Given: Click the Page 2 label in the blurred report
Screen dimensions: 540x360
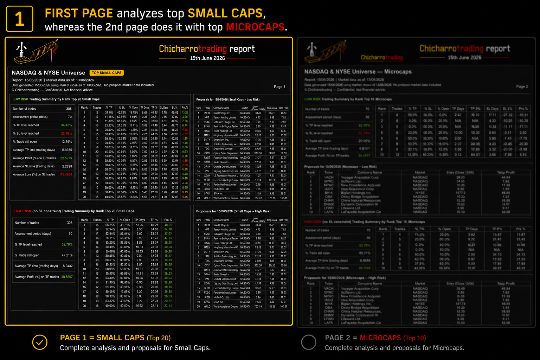Looking at the screenshot, I should (x=522, y=86).
